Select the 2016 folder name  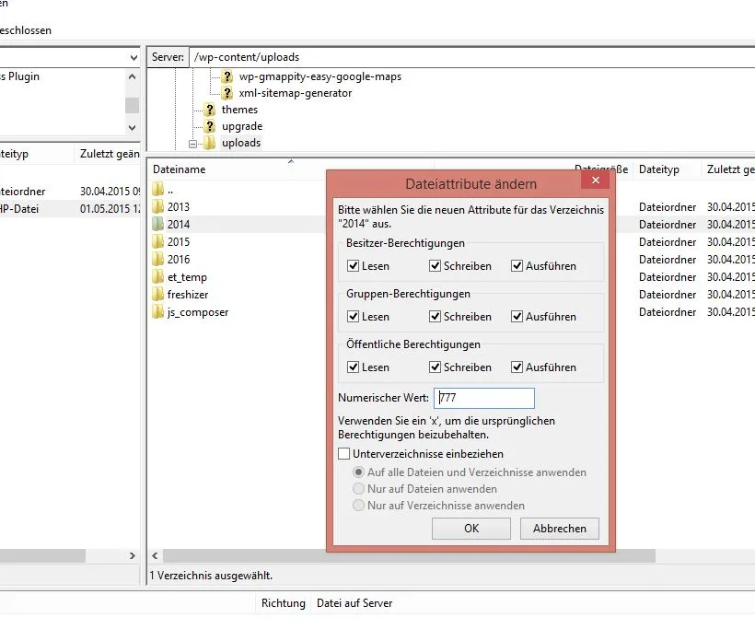(179, 260)
